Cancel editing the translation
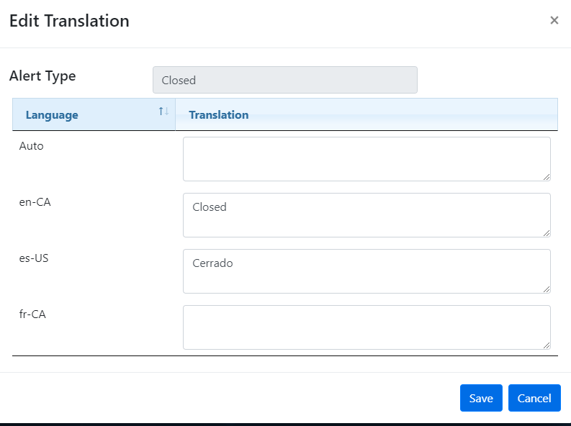Viewport: 571px width, 426px height. [x=534, y=398]
